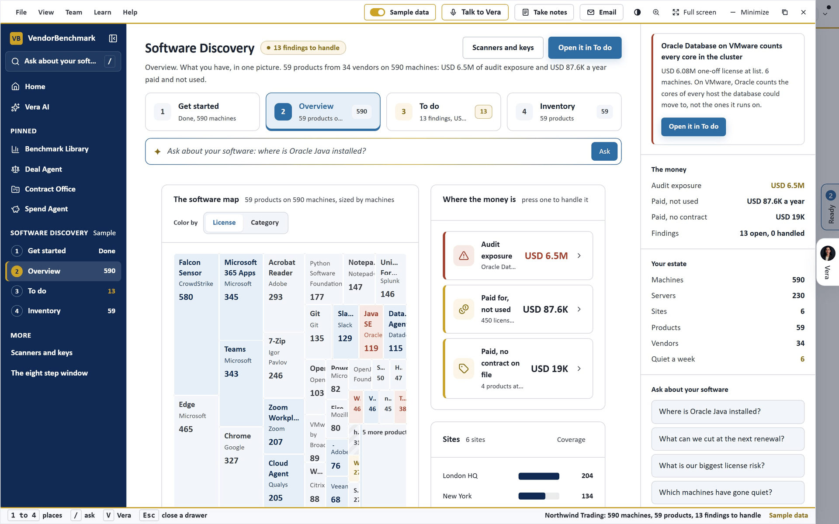839x524 pixels.
Task: Expand the Paid for, not used chevron
Action: coord(579,309)
